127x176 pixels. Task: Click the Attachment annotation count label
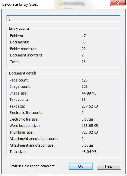tap(34, 139)
